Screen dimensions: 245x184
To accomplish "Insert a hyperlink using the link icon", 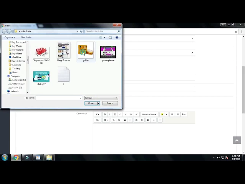I will (113, 120).
